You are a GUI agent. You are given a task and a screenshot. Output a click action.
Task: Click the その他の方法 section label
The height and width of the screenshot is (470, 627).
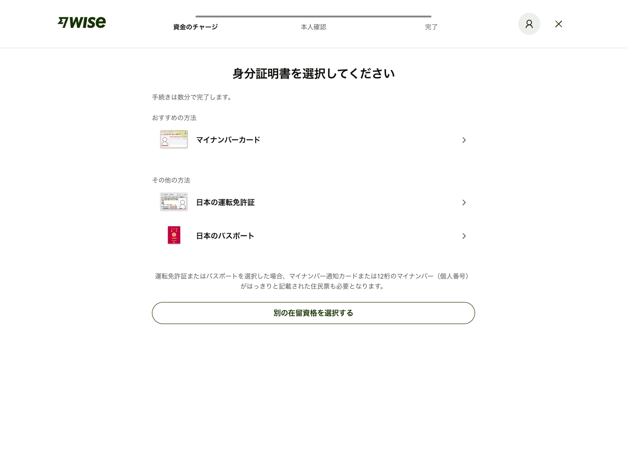(x=171, y=180)
